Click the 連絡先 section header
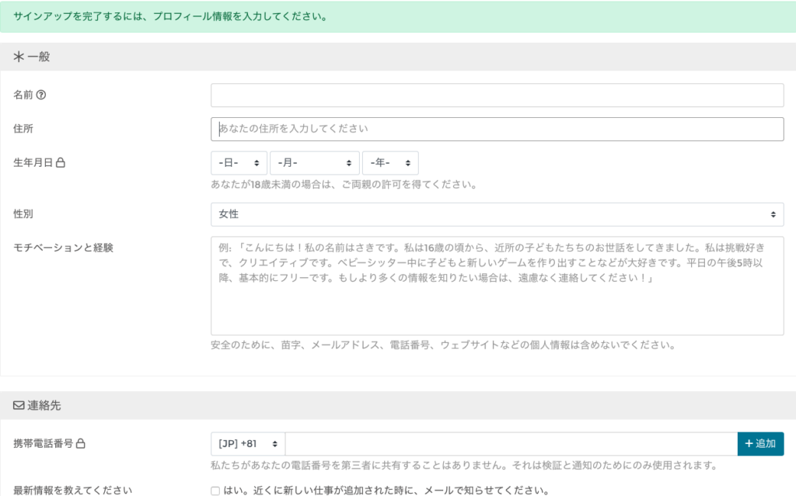The image size is (796, 496). coord(39,405)
